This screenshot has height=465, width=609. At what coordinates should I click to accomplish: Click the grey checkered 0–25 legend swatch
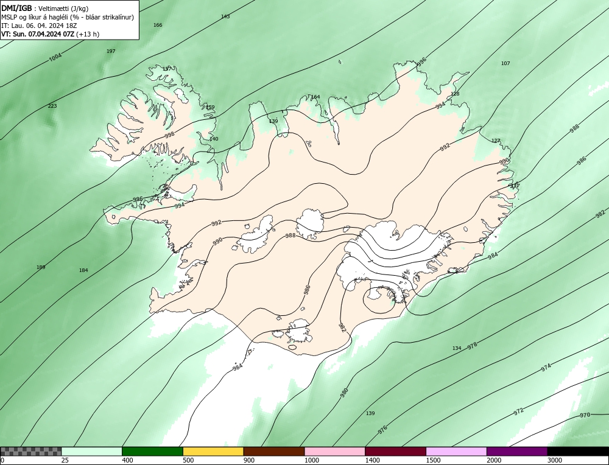pos(30,452)
